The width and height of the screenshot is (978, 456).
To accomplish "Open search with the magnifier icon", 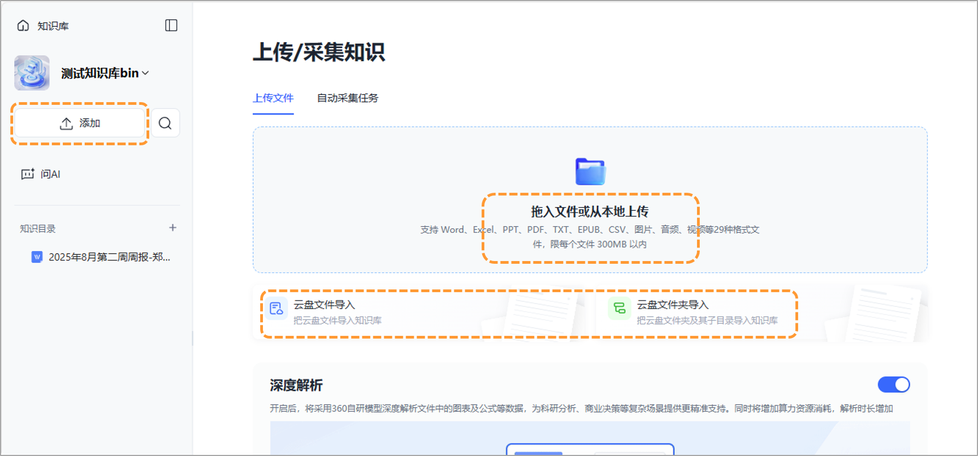I will (x=165, y=123).
